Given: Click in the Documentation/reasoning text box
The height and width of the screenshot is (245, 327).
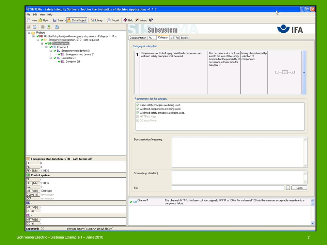Looking at the screenshot, I should 237,152.
